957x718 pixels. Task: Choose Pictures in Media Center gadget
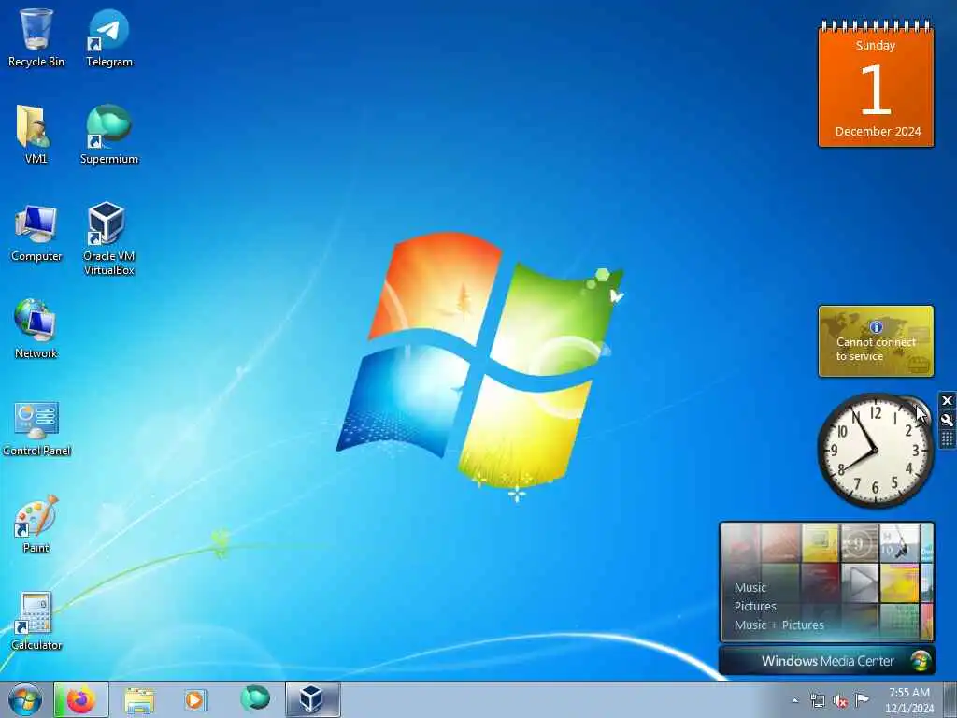point(755,606)
